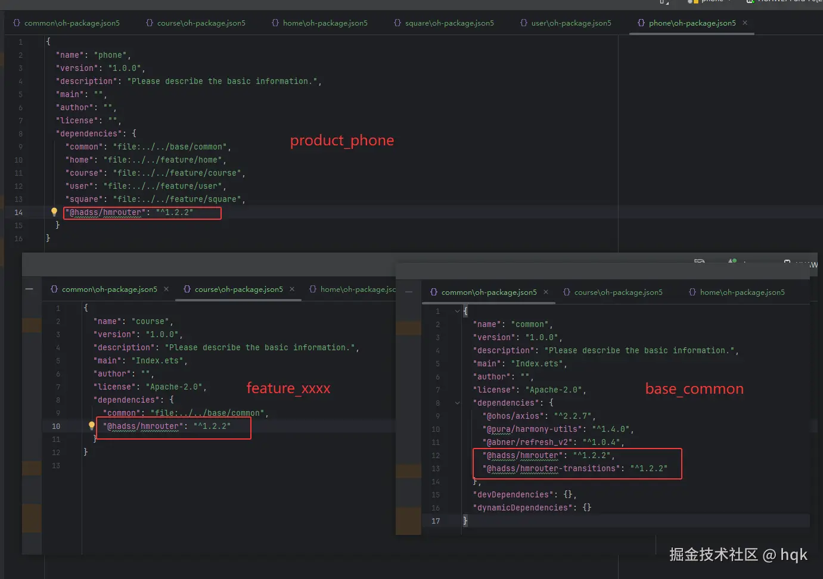Viewport: 823px width, 579px height.
Task: Open the top-row course\oh-package.json5 tab
Action: pyautogui.click(x=201, y=23)
